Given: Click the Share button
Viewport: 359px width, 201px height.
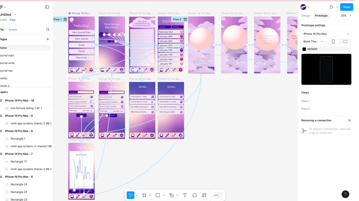Looking at the screenshot, I should click(346, 7).
